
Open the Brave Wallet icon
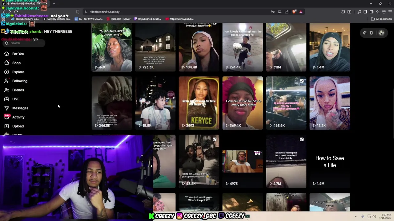(x=372, y=12)
